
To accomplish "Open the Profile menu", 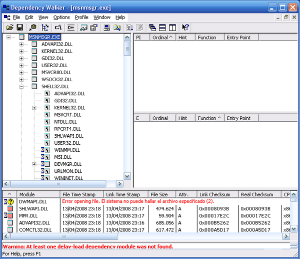I will 81,18.
